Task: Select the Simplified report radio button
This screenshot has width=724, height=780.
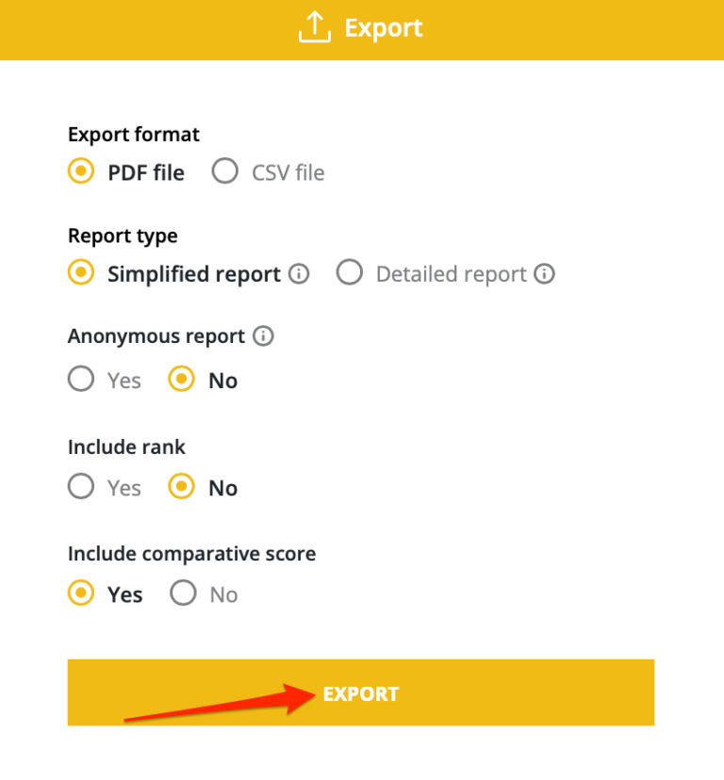Action: point(81,272)
